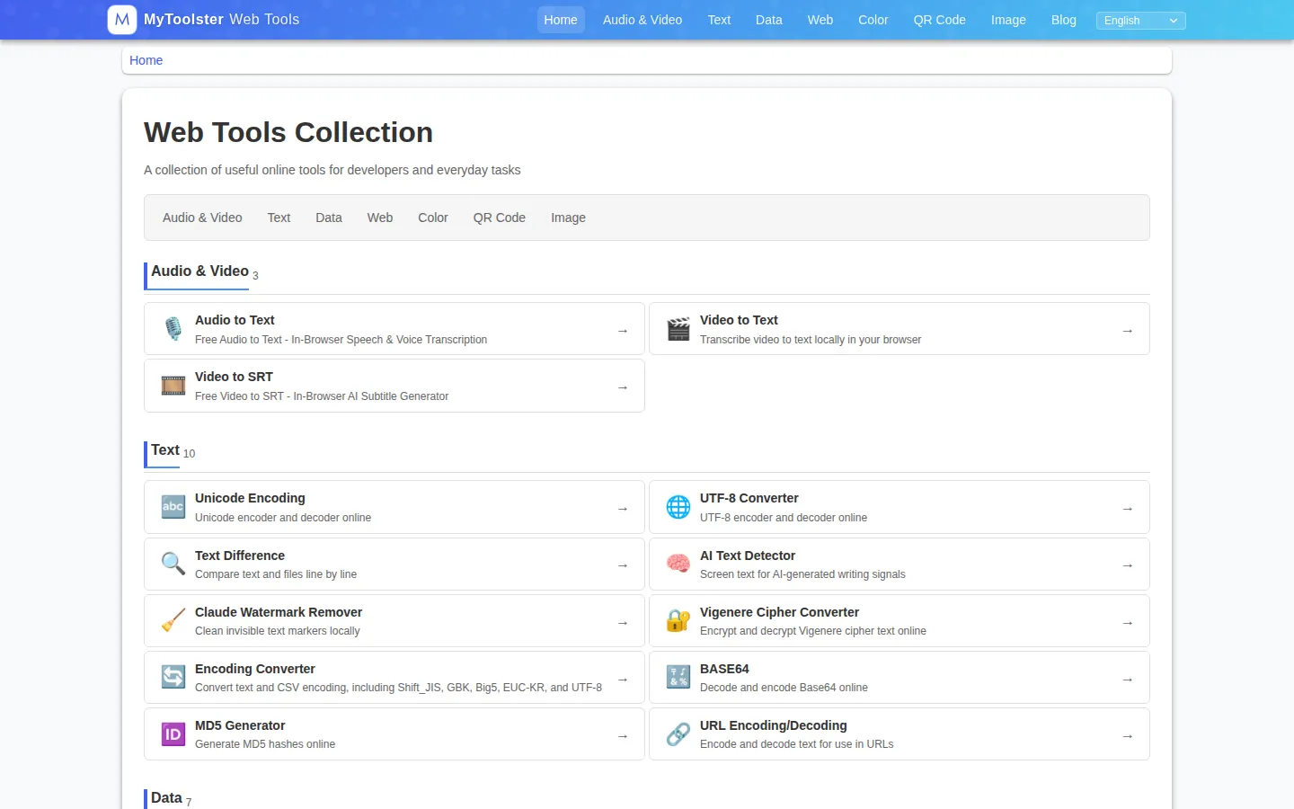Jump to Audio & Video category tab
The width and height of the screenshot is (1294, 809).
pos(202,218)
